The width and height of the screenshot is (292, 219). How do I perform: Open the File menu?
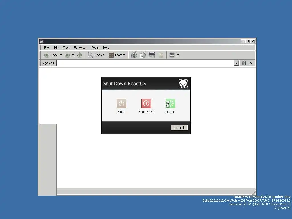click(x=46, y=48)
